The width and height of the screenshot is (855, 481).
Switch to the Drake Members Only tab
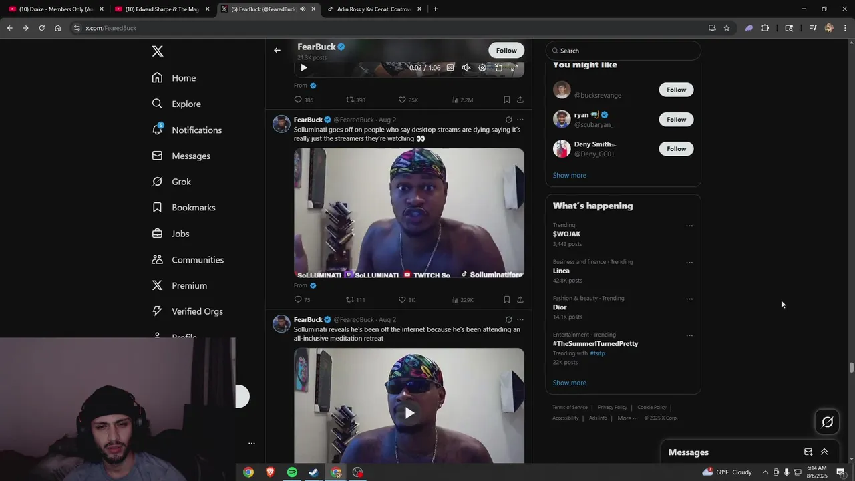coord(56,9)
